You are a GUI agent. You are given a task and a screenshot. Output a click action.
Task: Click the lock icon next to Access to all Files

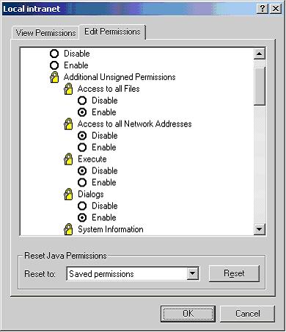68,89
